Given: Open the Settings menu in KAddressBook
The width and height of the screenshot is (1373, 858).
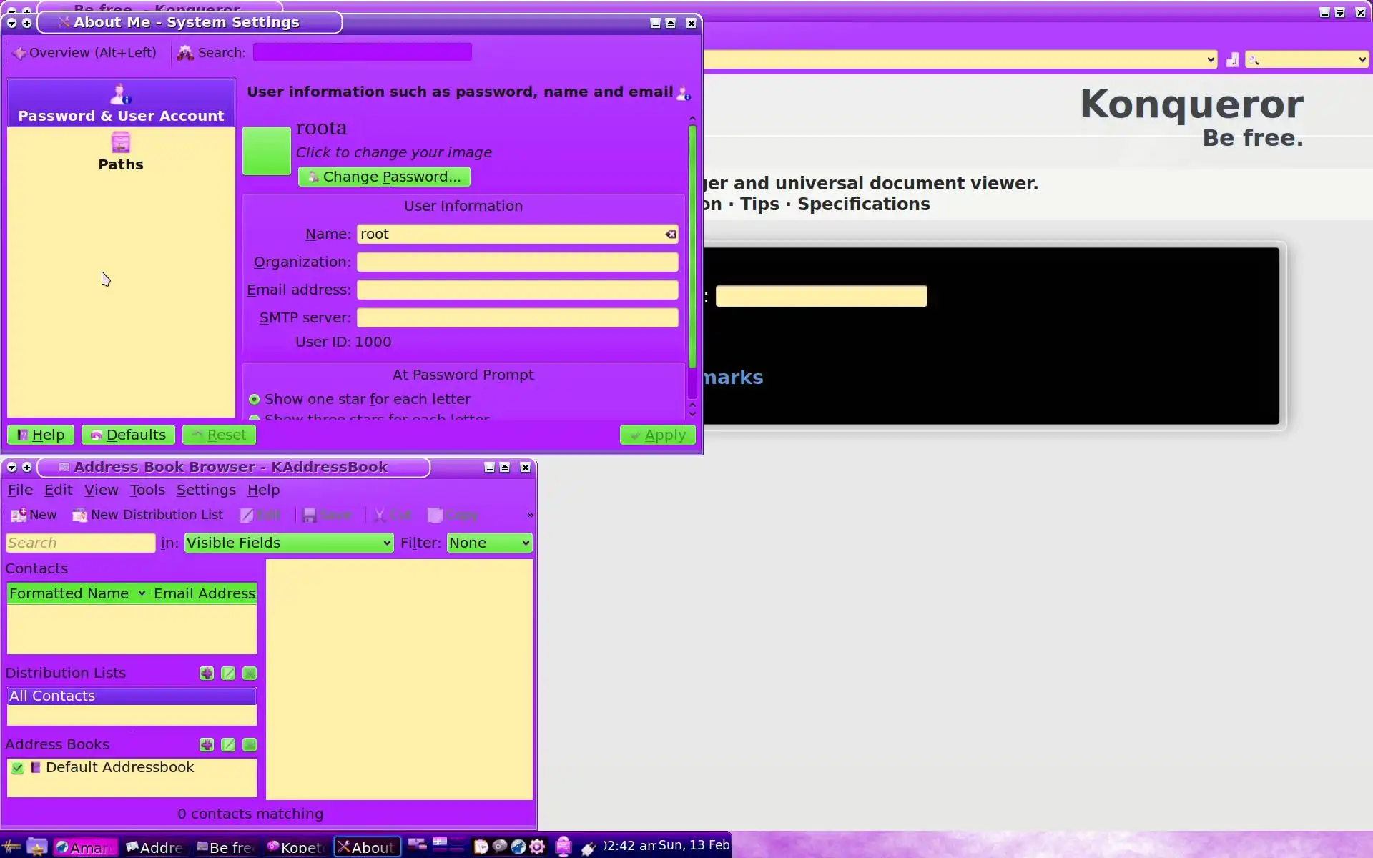Looking at the screenshot, I should (x=206, y=490).
